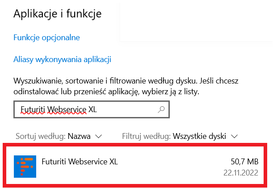Open the Aliasy wykonywania aplikacji link
Image resolution: width=273 pixels, height=188 pixels.
62,59
